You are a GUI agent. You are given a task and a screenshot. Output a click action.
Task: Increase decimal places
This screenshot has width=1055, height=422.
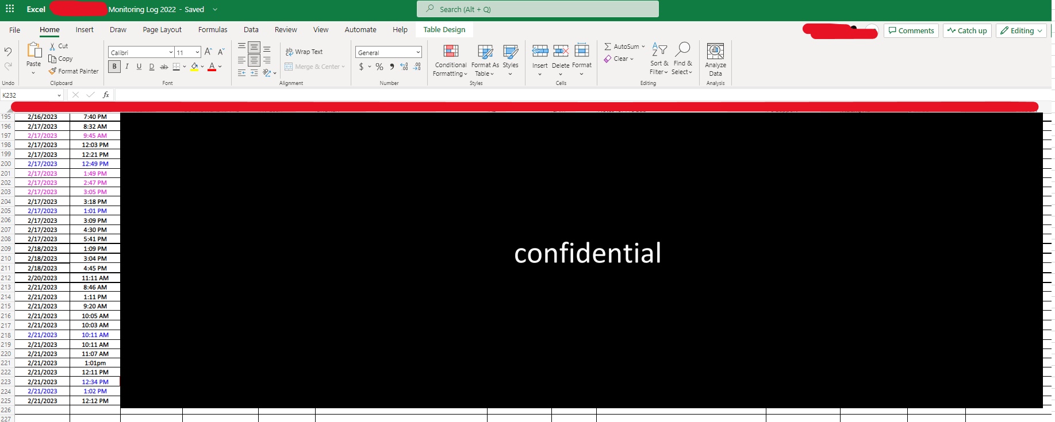coord(404,67)
